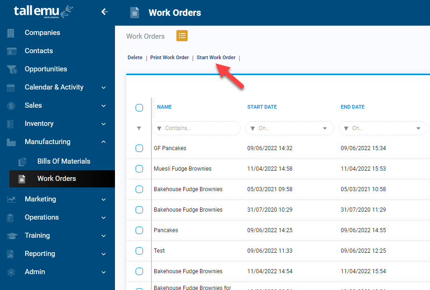Click the End Date filter funnel icon
This screenshot has height=290, width=430.
coord(346,128)
